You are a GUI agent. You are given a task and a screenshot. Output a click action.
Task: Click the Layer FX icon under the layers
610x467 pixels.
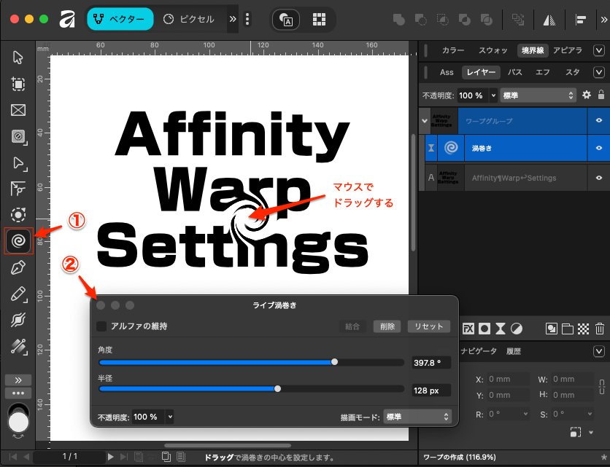click(469, 329)
